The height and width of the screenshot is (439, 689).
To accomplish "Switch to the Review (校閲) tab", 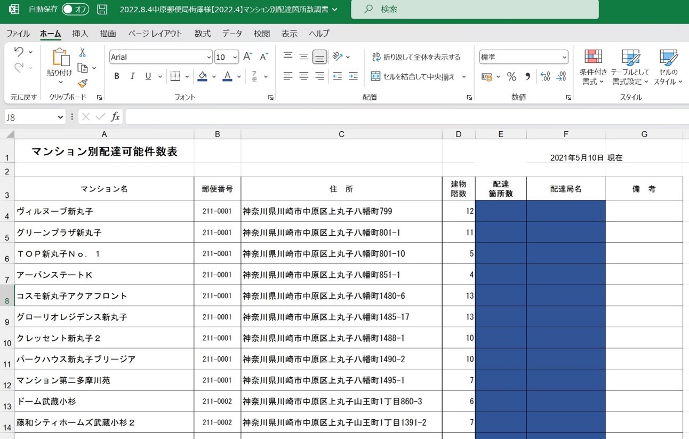I will [262, 34].
